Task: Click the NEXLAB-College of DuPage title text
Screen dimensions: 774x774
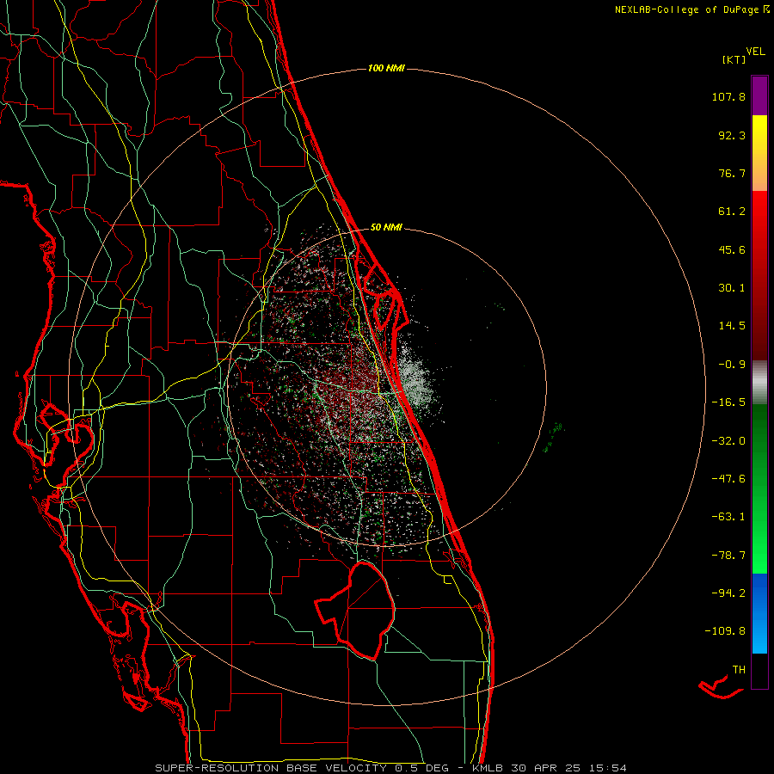Action: (692, 9)
